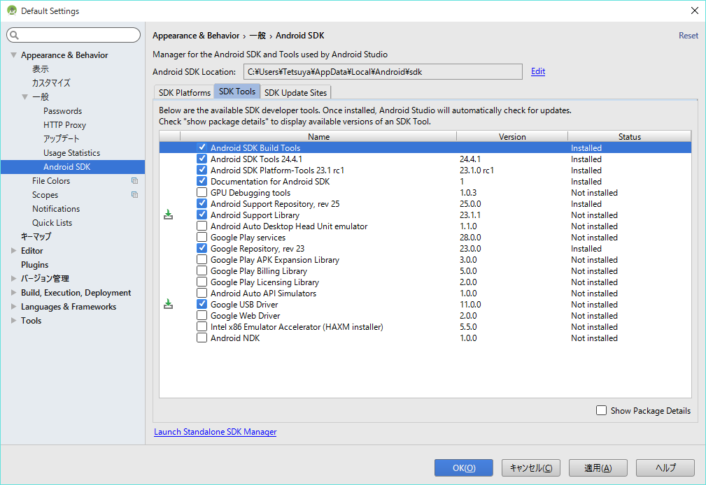Check Google Web Driver checkbox
This screenshot has height=485, width=706.
coord(202,316)
